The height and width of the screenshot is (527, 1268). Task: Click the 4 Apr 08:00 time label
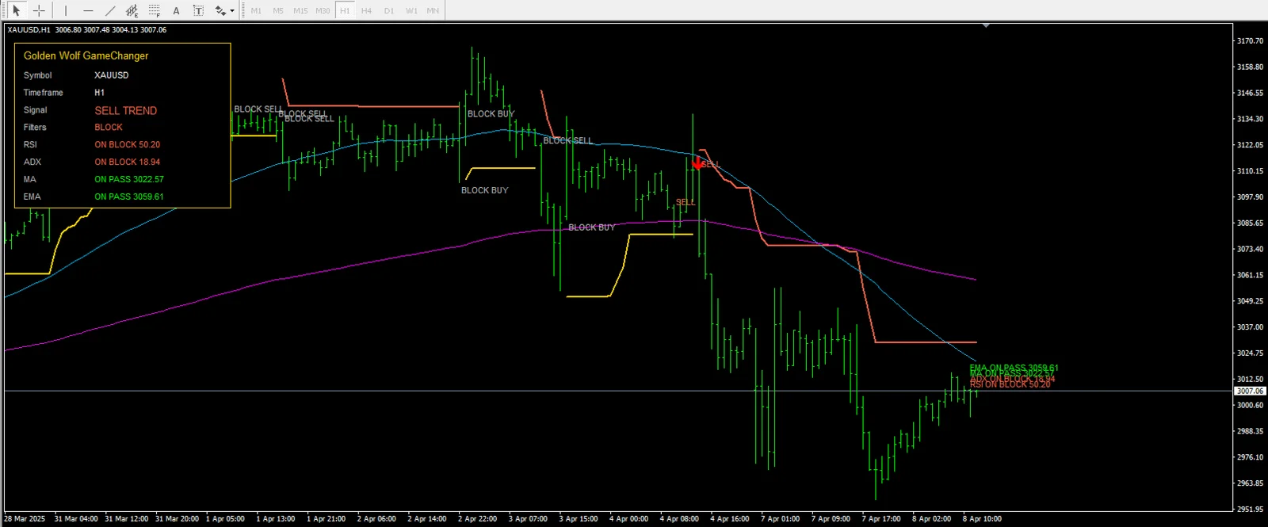679,519
